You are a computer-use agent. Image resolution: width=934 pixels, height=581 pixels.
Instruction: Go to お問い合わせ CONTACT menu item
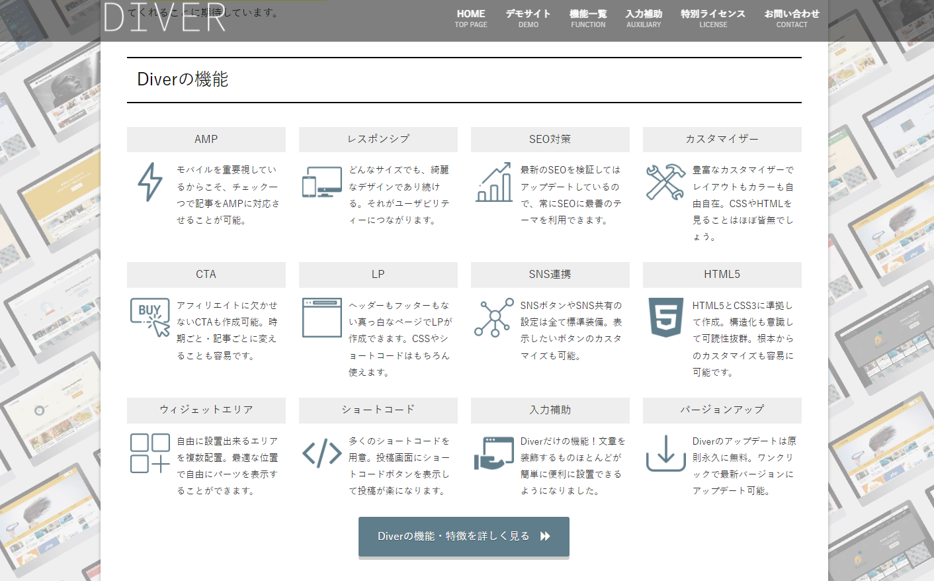[792, 19]
